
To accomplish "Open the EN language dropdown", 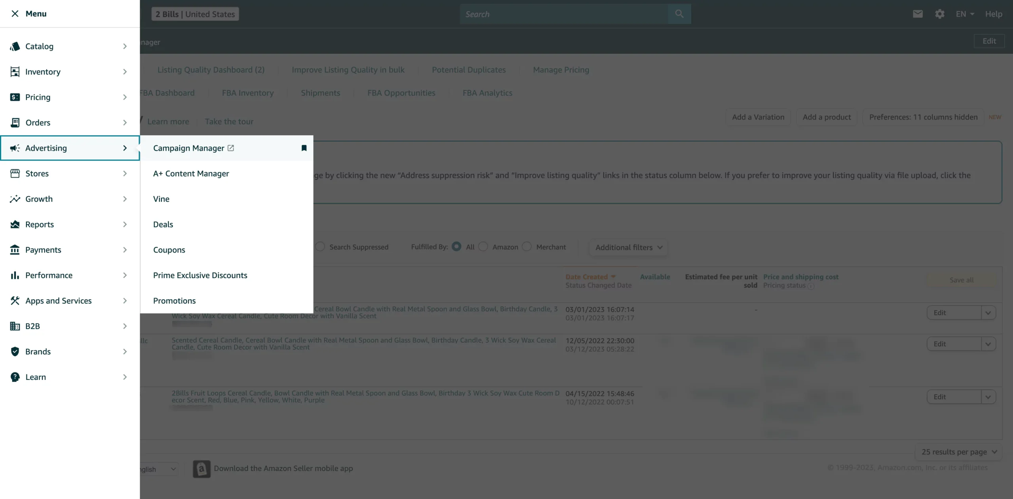I will 964,13.
